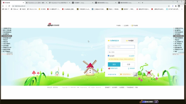Open the 帮助 footer link

(x=137, y=88)
